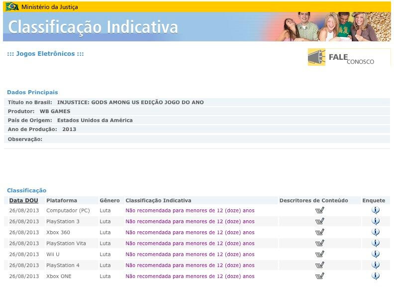Sort table by Data DOU column header
The image size is (394, 288).
(x=24, y=200)
